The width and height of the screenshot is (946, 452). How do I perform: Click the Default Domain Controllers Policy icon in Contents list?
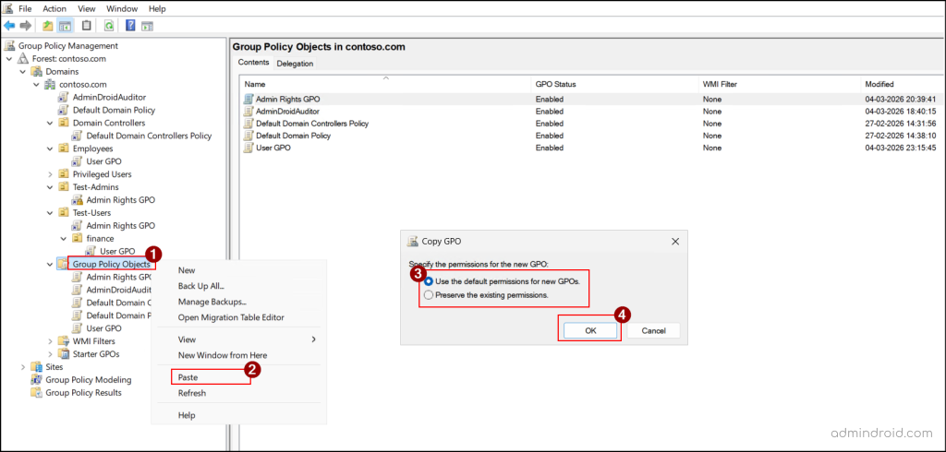[x=248, y=124]
